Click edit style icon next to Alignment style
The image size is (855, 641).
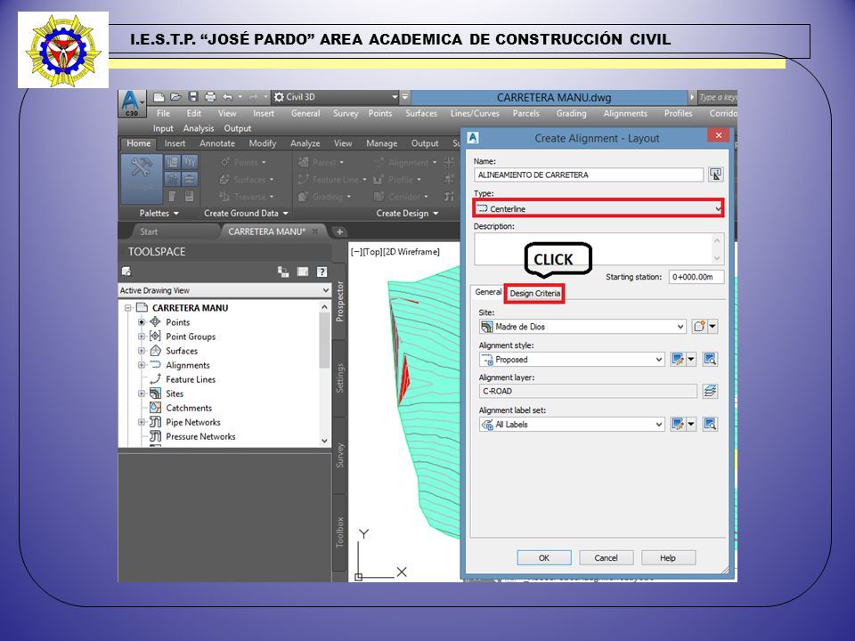678,360
